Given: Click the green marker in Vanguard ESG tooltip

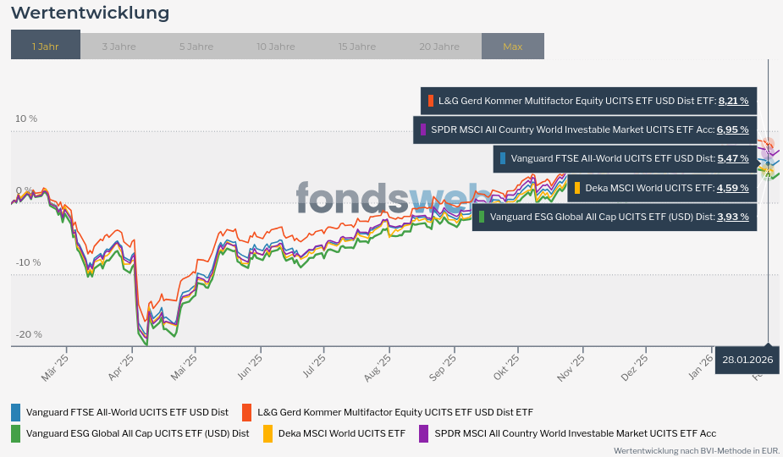Looking at the screenshot, I should tap(482, 217).
